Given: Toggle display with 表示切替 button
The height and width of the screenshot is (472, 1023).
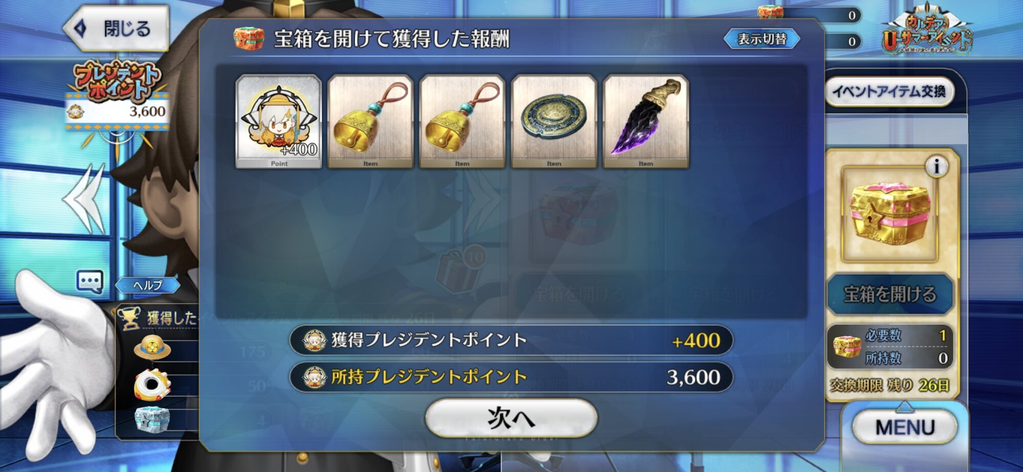Looking at the screenshot, I should click(762, 39).
